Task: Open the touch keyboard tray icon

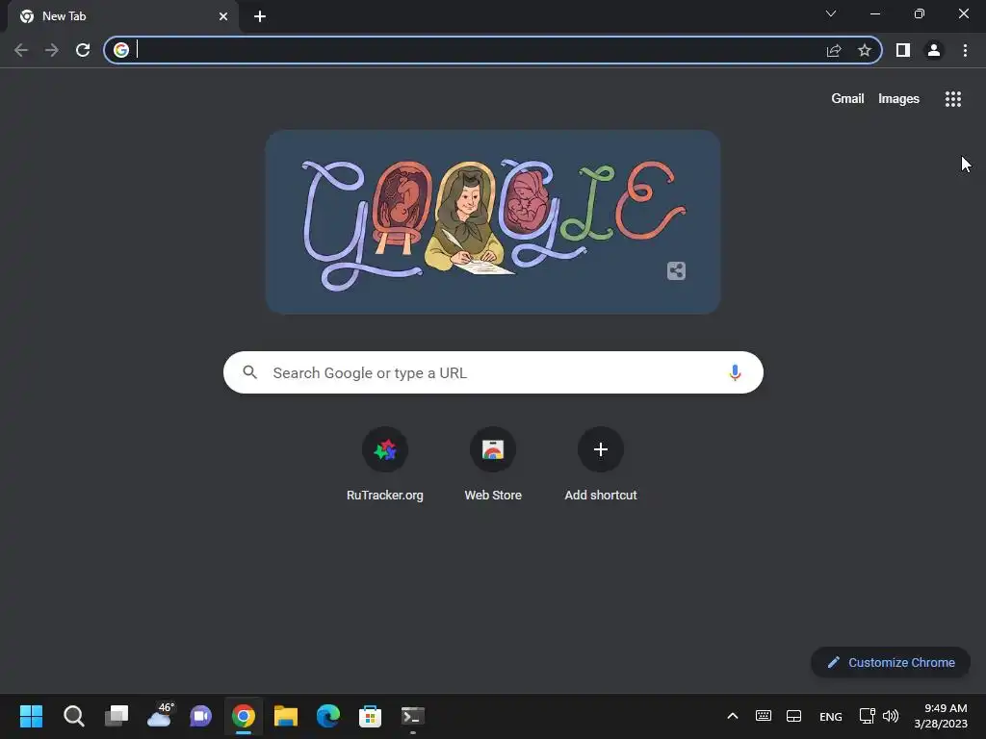Action: pyautogui.click(x=764, y=716)
